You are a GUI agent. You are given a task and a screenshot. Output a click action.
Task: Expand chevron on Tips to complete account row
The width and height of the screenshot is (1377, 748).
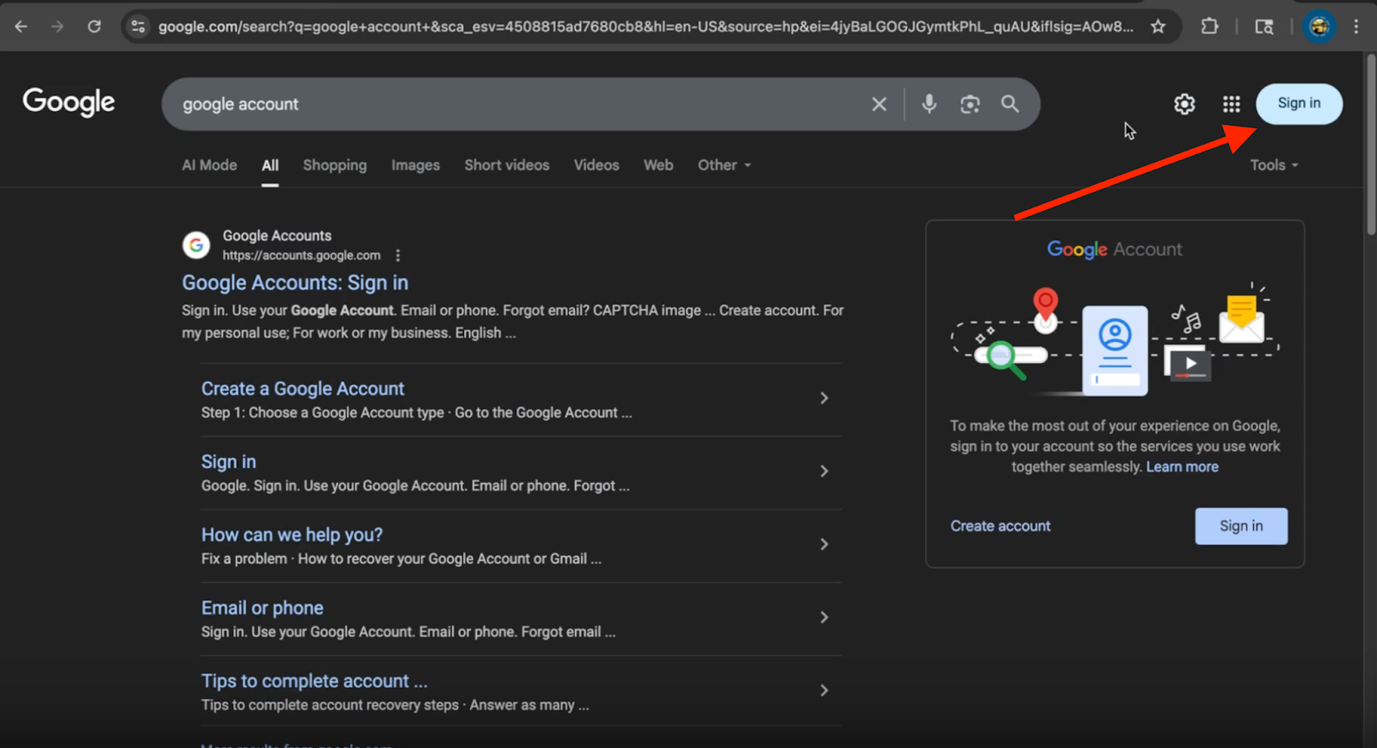tap(824, 690)
